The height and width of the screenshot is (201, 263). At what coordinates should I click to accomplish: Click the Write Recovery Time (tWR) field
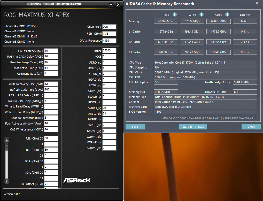pyautogui.click(x=51, y=84)
